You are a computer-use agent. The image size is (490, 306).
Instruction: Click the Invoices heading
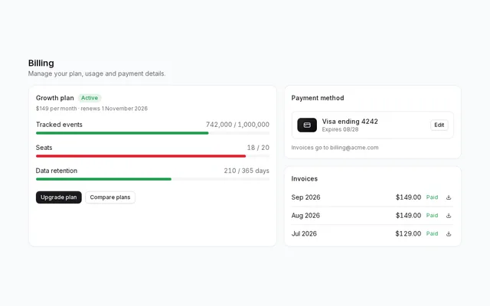305,179
